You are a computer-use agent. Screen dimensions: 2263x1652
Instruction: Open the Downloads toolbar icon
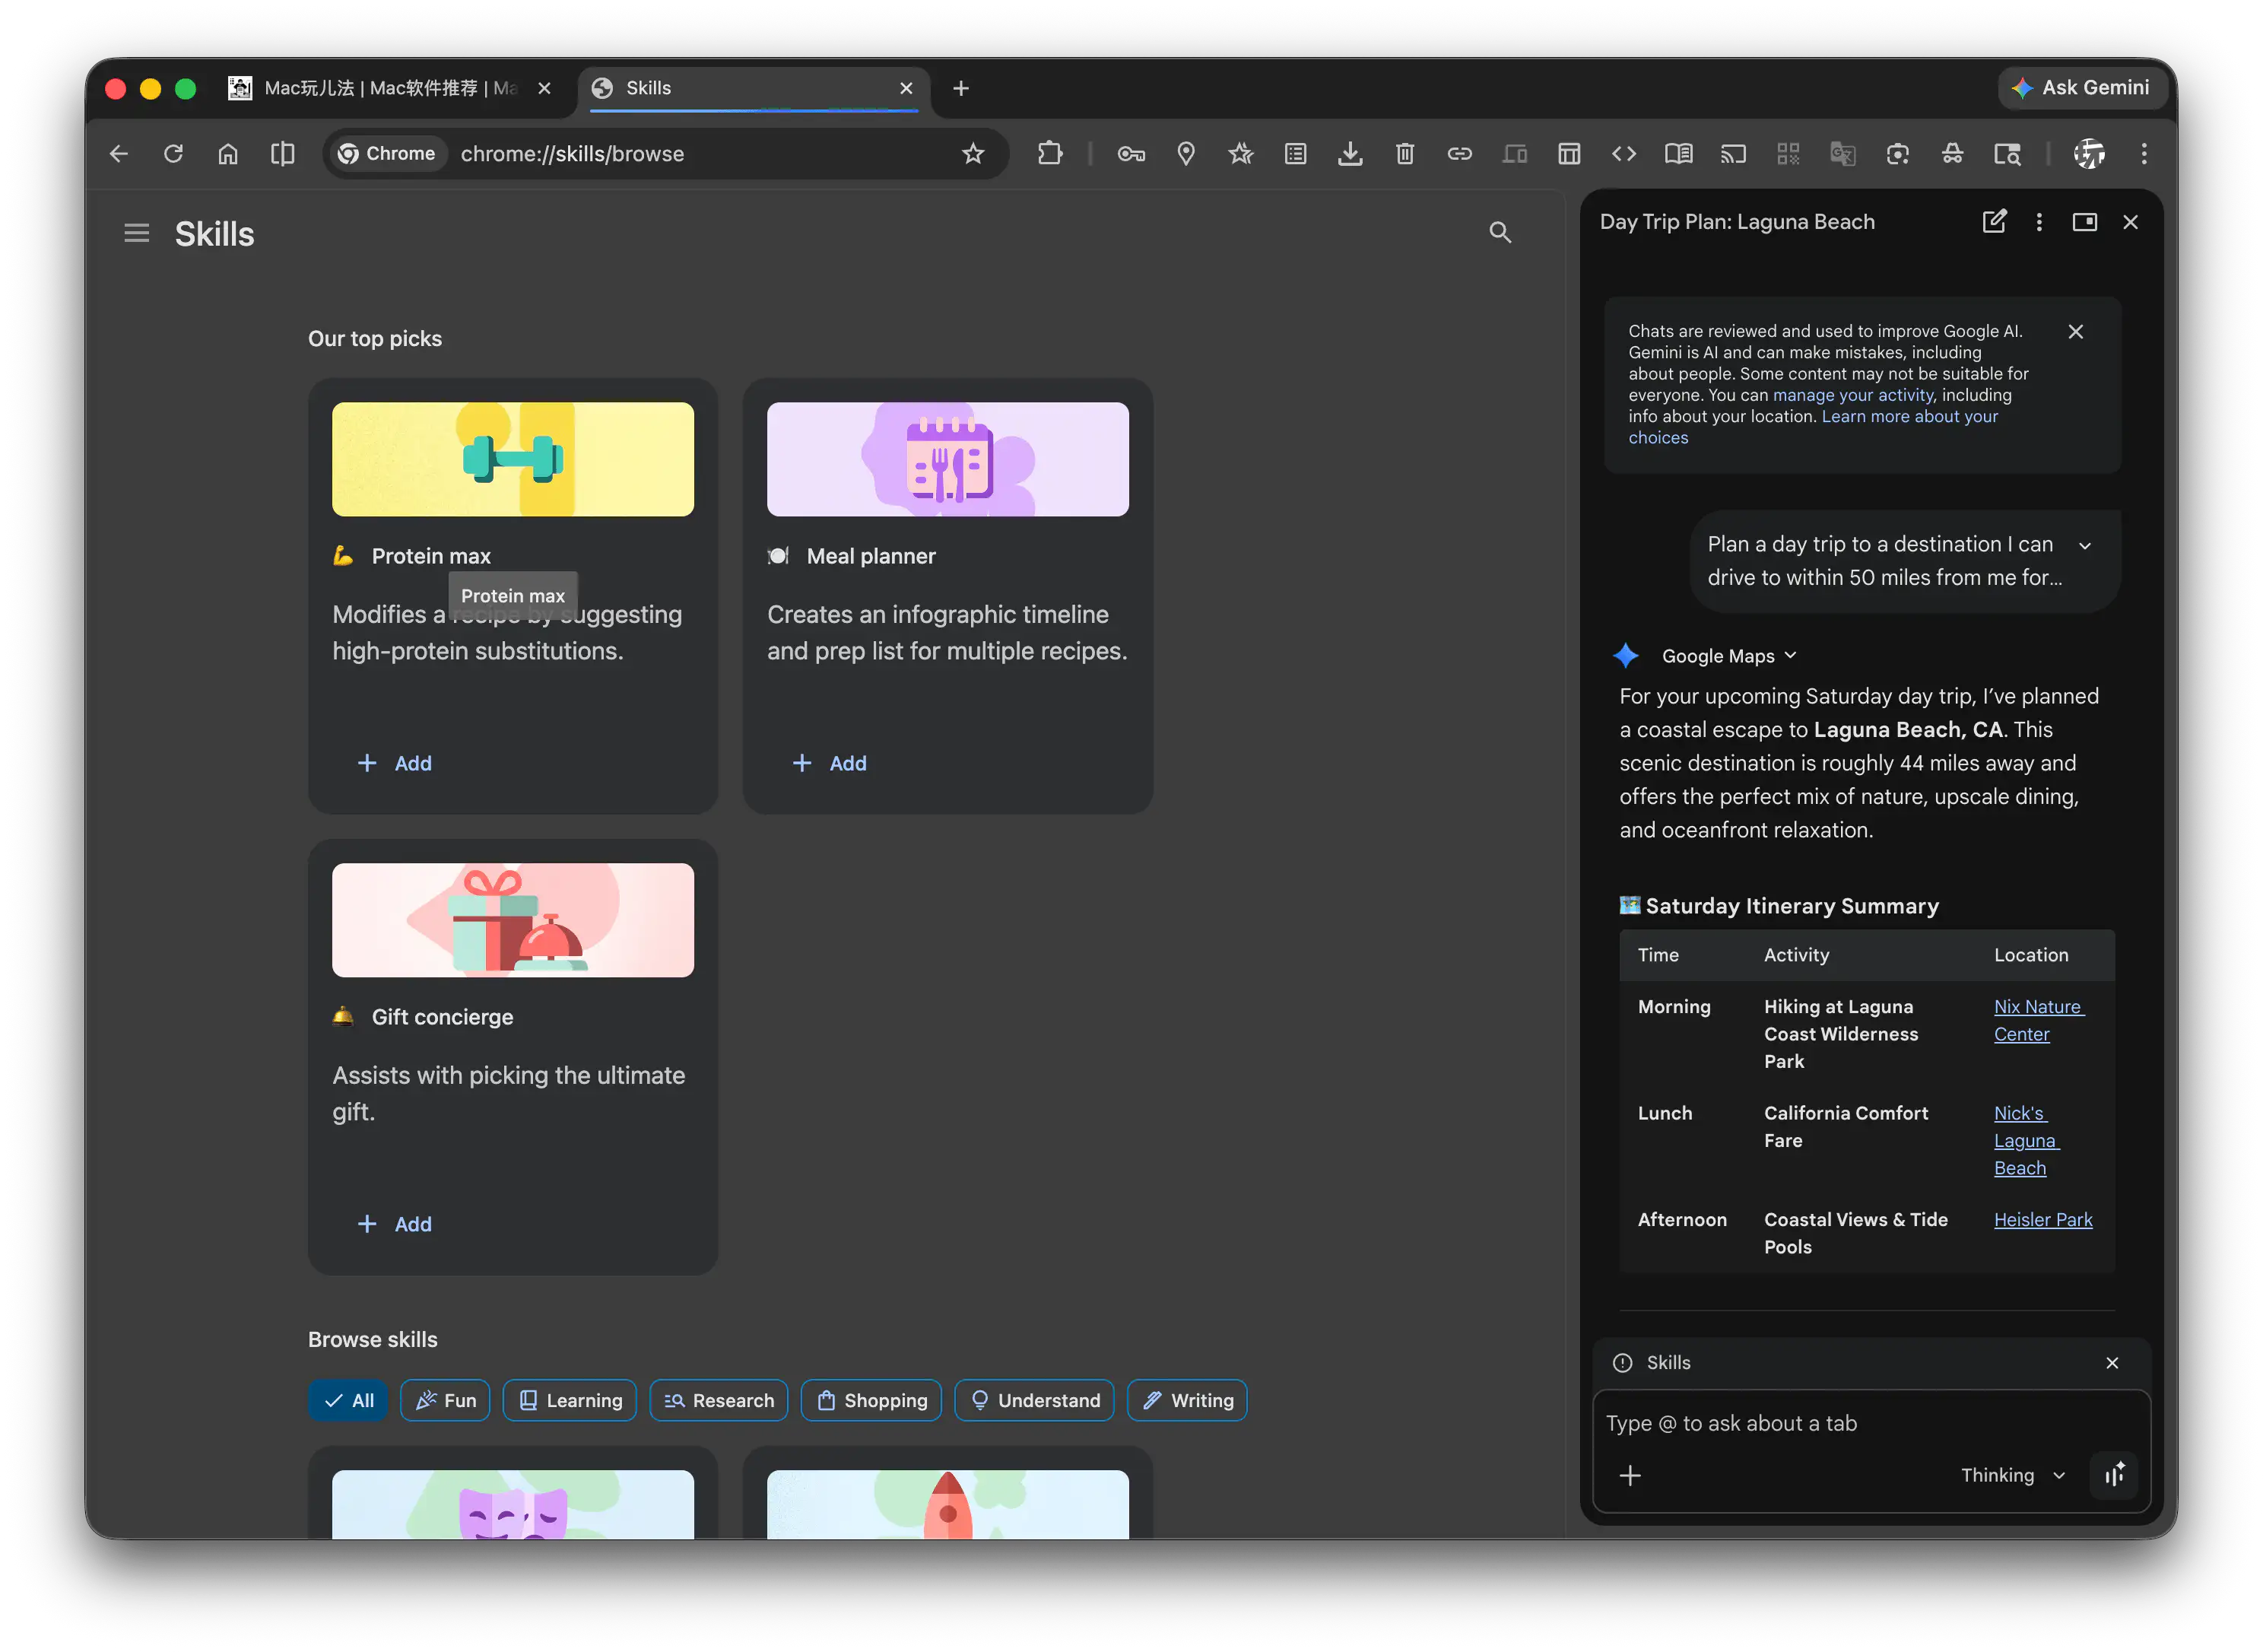pos(1350,154)
